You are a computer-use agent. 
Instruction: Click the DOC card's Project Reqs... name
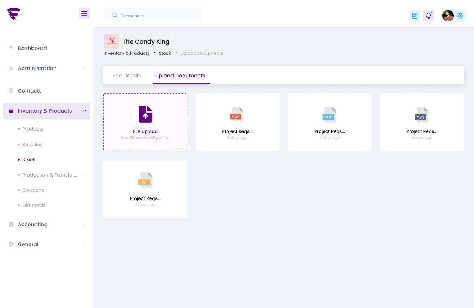click(x=330, y=131)
